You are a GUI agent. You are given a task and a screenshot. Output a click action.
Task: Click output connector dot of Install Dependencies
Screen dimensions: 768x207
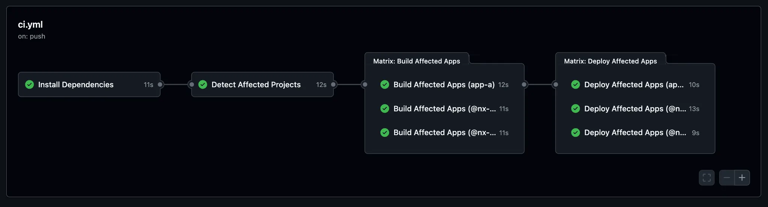tap(160, 84)
